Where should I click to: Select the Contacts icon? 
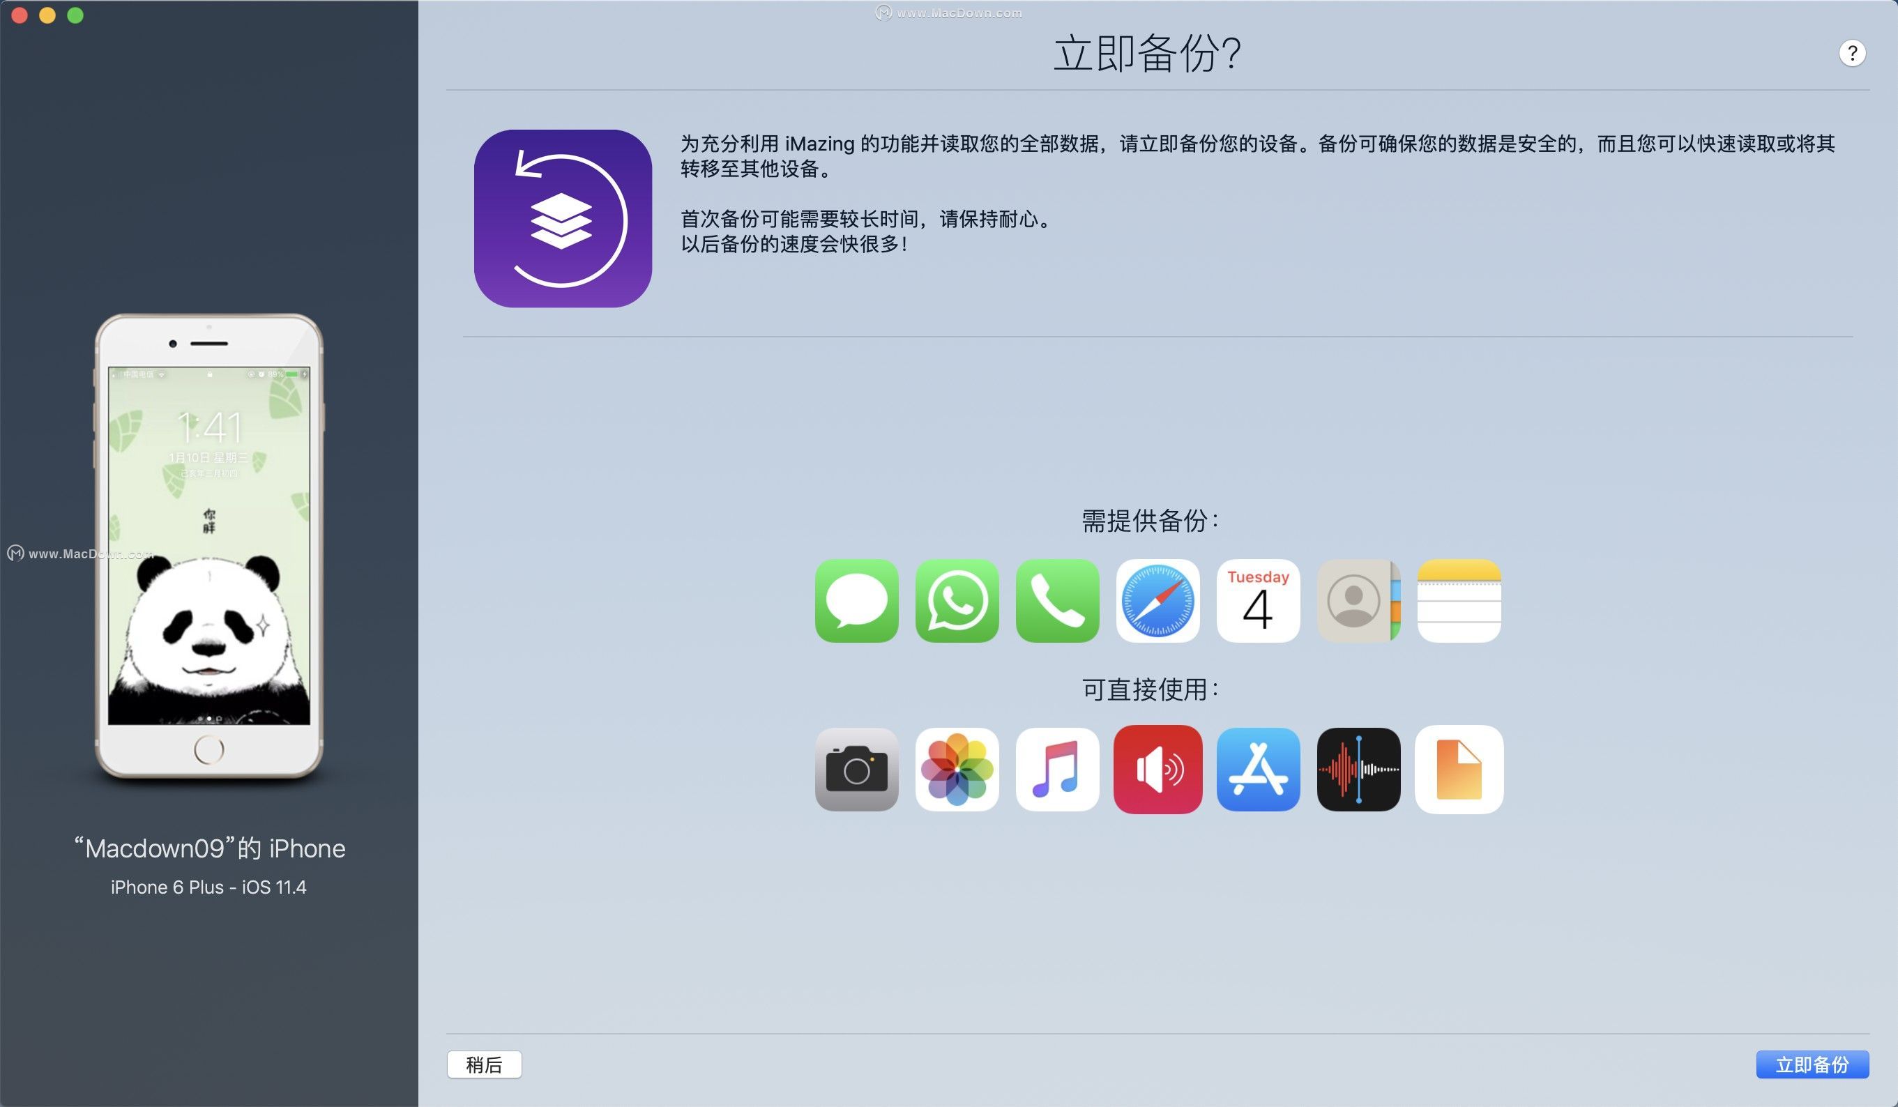coord(1359,600)
